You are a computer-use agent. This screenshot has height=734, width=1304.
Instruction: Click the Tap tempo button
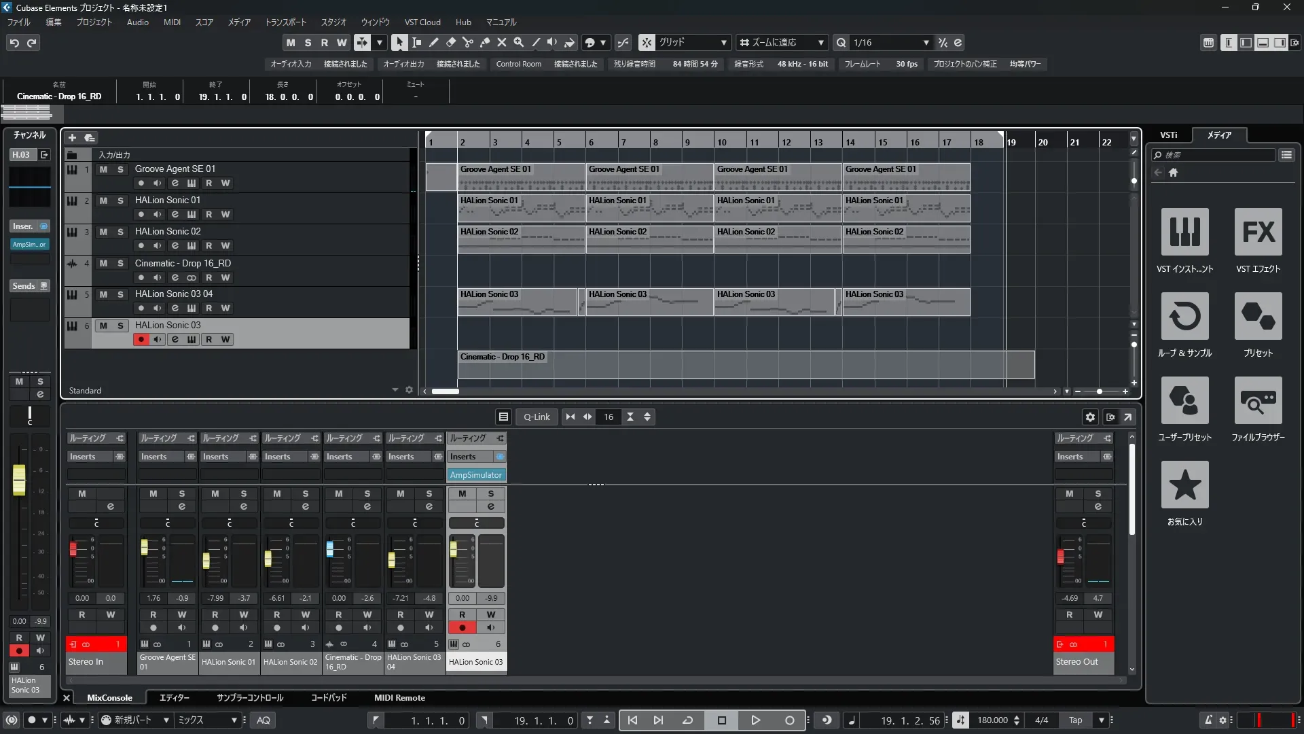(x=1075, y=720)
